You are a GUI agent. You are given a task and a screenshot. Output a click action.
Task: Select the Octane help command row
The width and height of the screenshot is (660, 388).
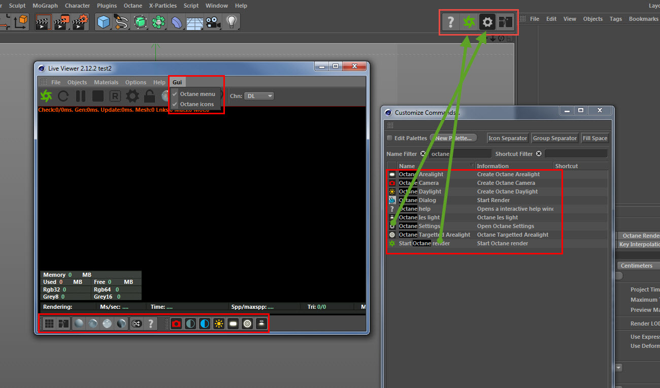(498, 209)
